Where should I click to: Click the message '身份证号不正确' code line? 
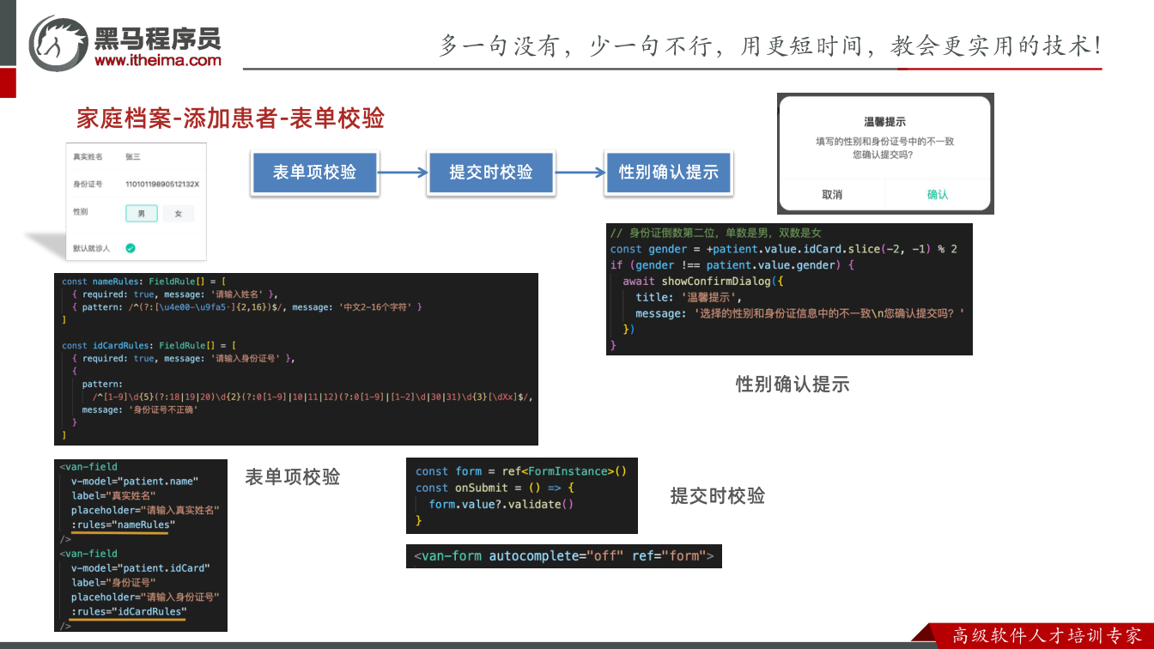pyautogui.click(x=140, y=409)
